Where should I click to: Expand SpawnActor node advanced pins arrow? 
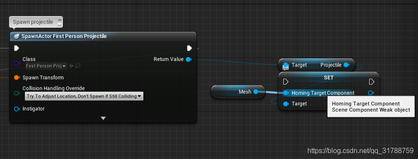[104, 118]
